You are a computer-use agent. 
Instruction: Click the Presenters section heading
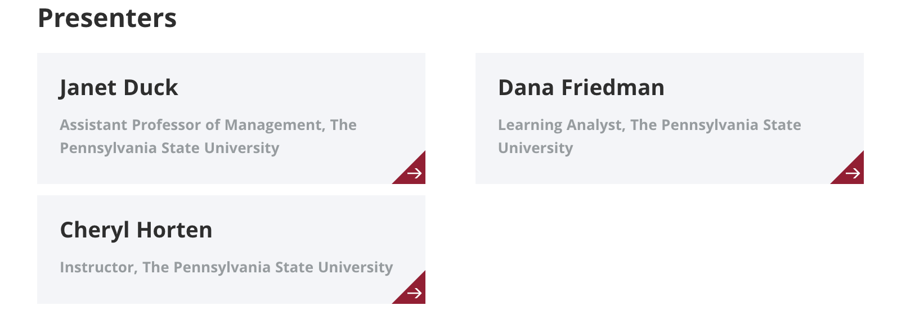(107, 18)
